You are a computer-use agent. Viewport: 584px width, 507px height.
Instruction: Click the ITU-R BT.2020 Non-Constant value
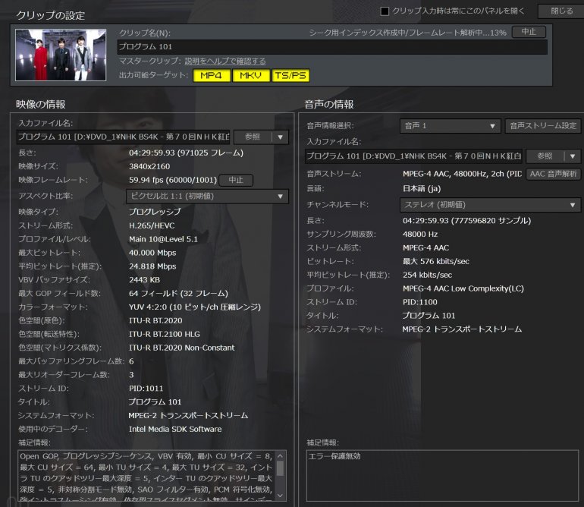182,348
